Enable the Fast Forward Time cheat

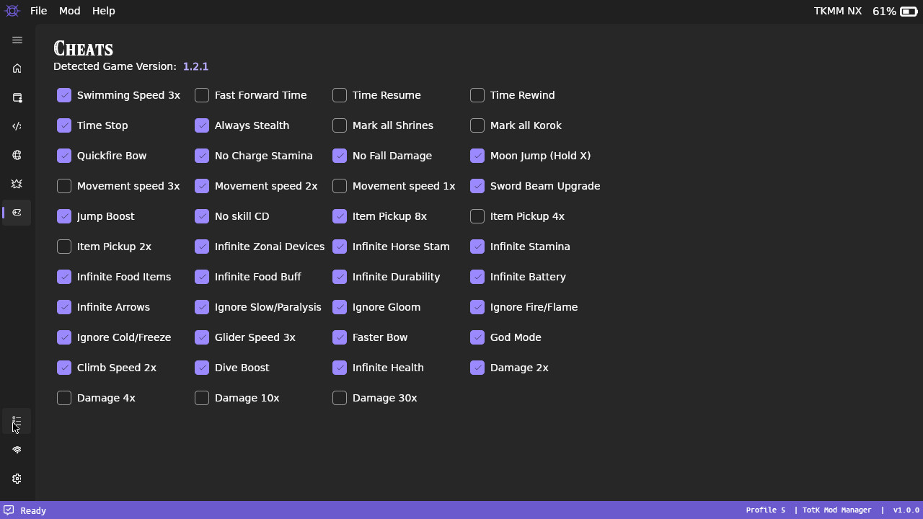point(202,95)
